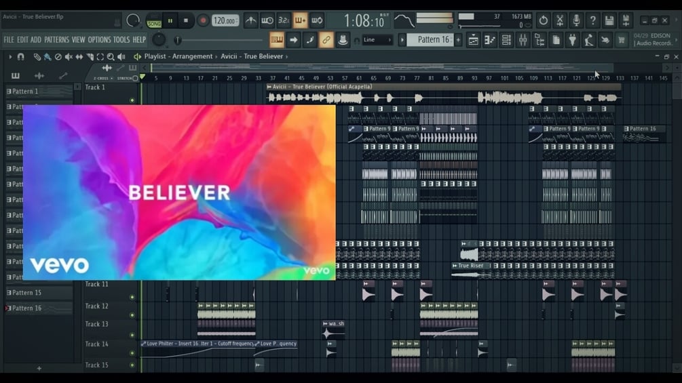Select the playlist Zoom tool
This screenshot has height=383, width=682.
pyautogui.click(x=111, y=56)
